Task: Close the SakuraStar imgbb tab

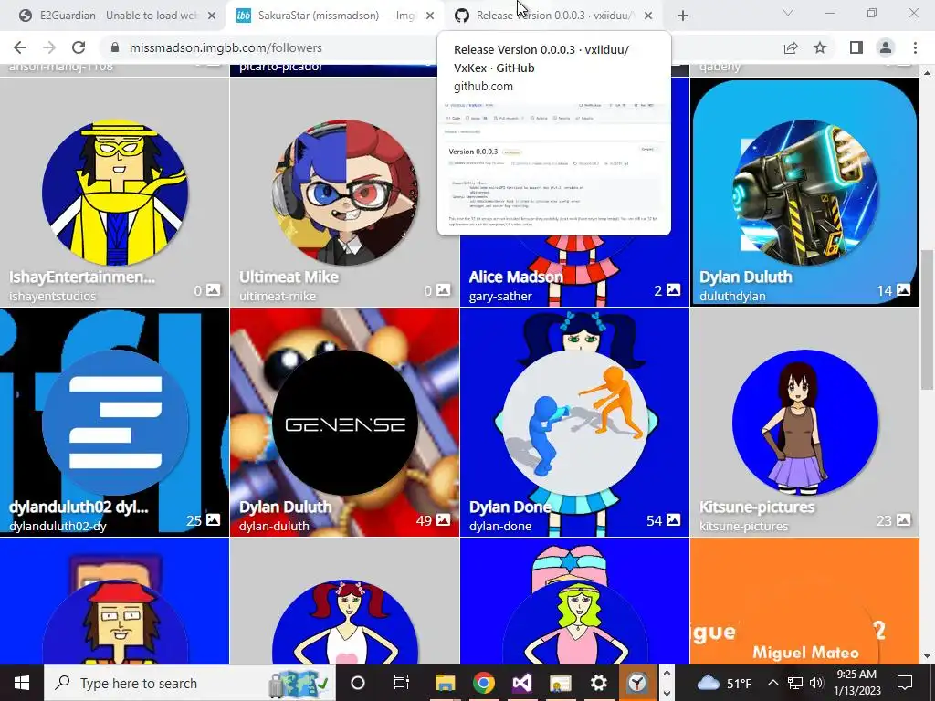Action: point(430,16)
